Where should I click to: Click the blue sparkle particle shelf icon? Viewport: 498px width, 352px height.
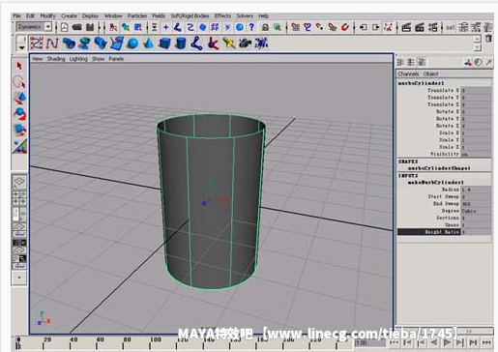point(261,43)
